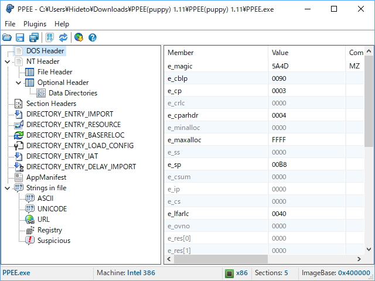The image size is (375, 281).
Task: Click the Section Headers icon
Action: (19, 104)
